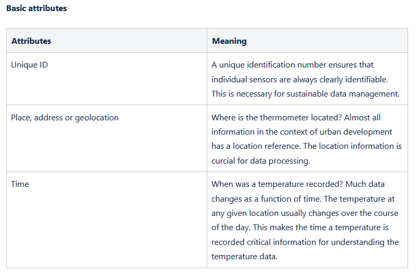Image resolution: width=417 pixels, height=274 pixels.
Task: Click the "Basic attributes" heading
Action: [x=36, y=8]
